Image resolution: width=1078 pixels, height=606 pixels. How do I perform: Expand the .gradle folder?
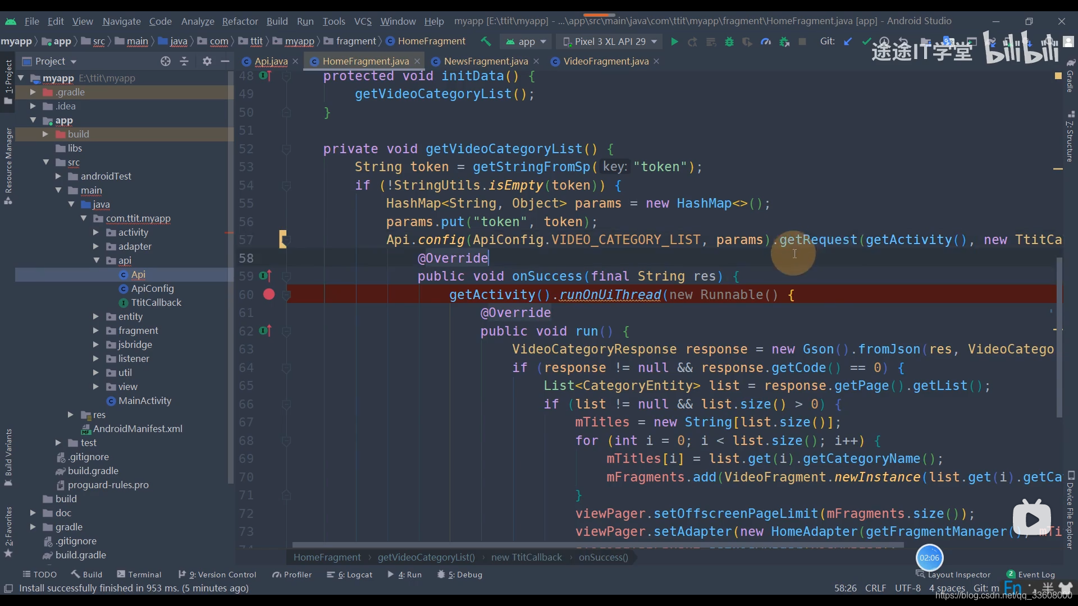pyautogui.click(x=33, y=92)
